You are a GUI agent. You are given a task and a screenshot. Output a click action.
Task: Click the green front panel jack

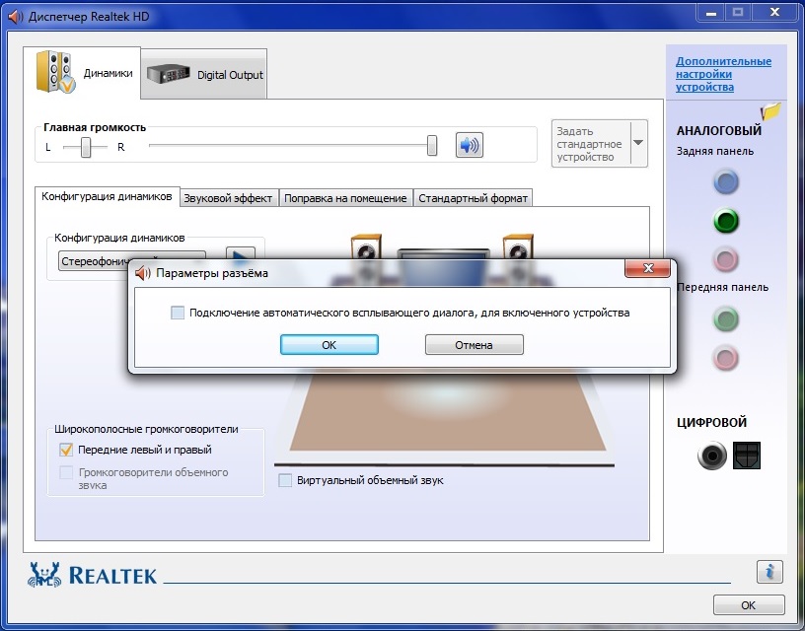[726, 318]
